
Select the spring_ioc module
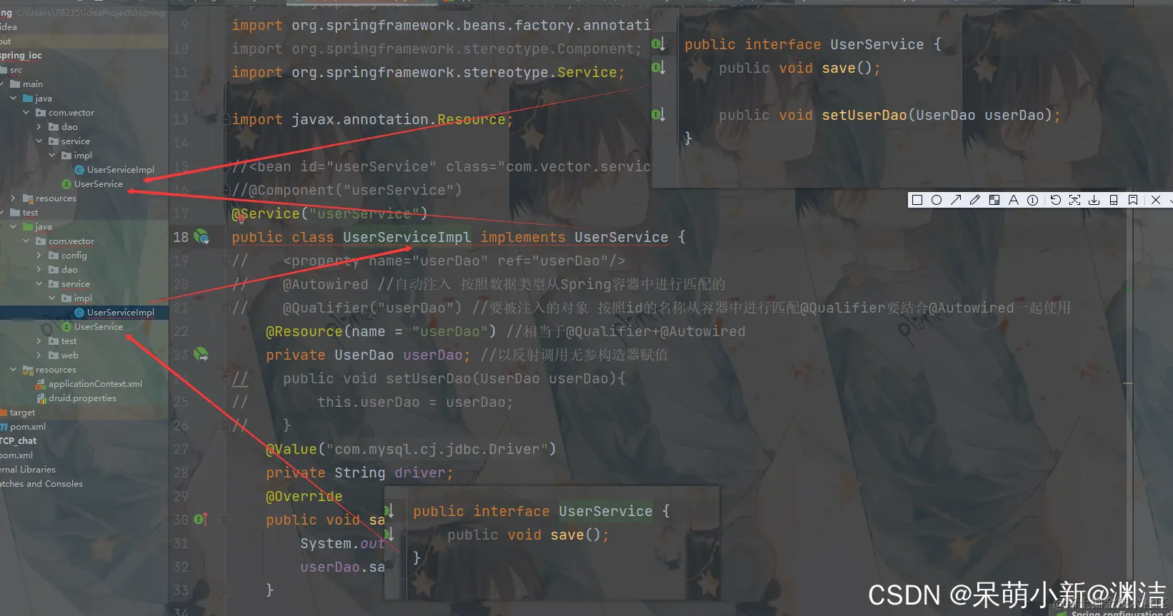pyautogui.click(x=21, y=56)
